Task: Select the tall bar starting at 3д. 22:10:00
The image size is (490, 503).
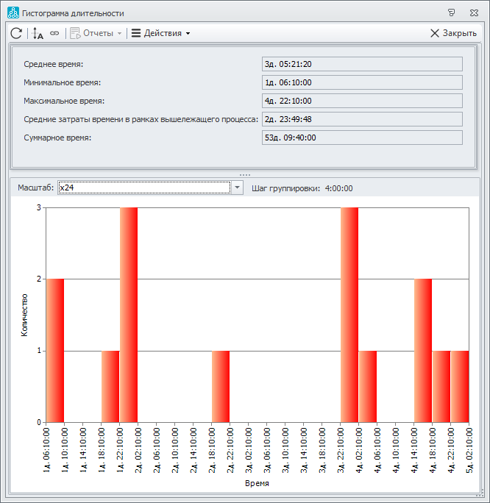Action: (x=349, y=315)
